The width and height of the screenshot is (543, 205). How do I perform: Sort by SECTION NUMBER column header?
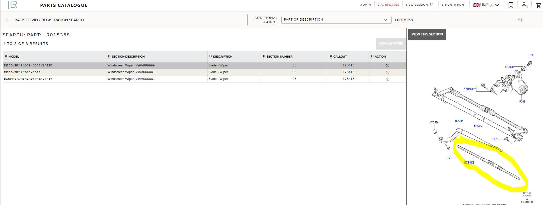279,57
